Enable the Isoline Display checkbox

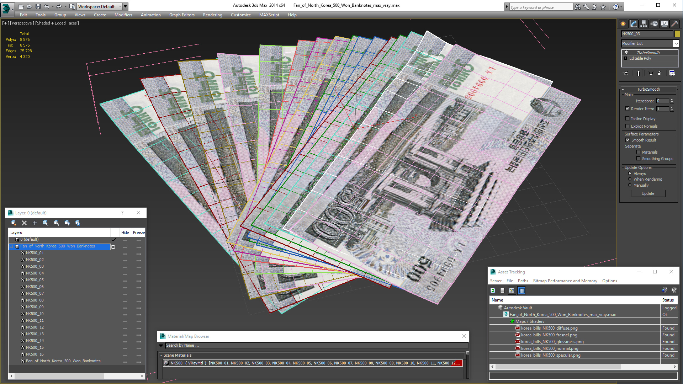pos(628,119)
